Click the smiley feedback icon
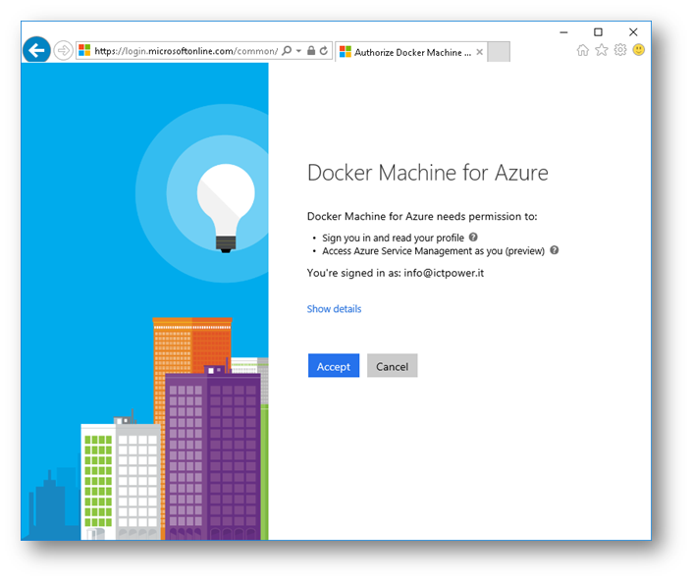693x582 pixels. coord(639,50)
